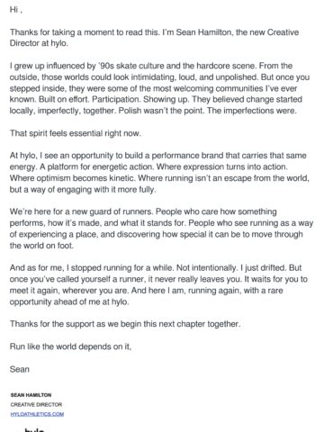Image resolution: width=324 pixels, height=432 pixels.
Task: Click the bold SEAN HAMILTON signature name
Action: click(x=31, y=395)
